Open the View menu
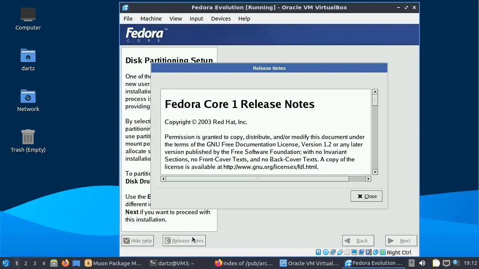Image resolution: width=479 pixels, height=269 pixels. click(x=176, y=19)
